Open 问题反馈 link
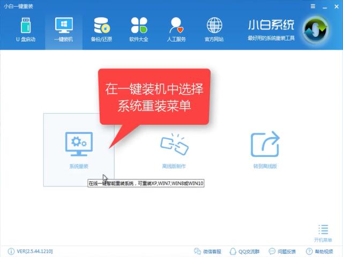 pos(282,251)
